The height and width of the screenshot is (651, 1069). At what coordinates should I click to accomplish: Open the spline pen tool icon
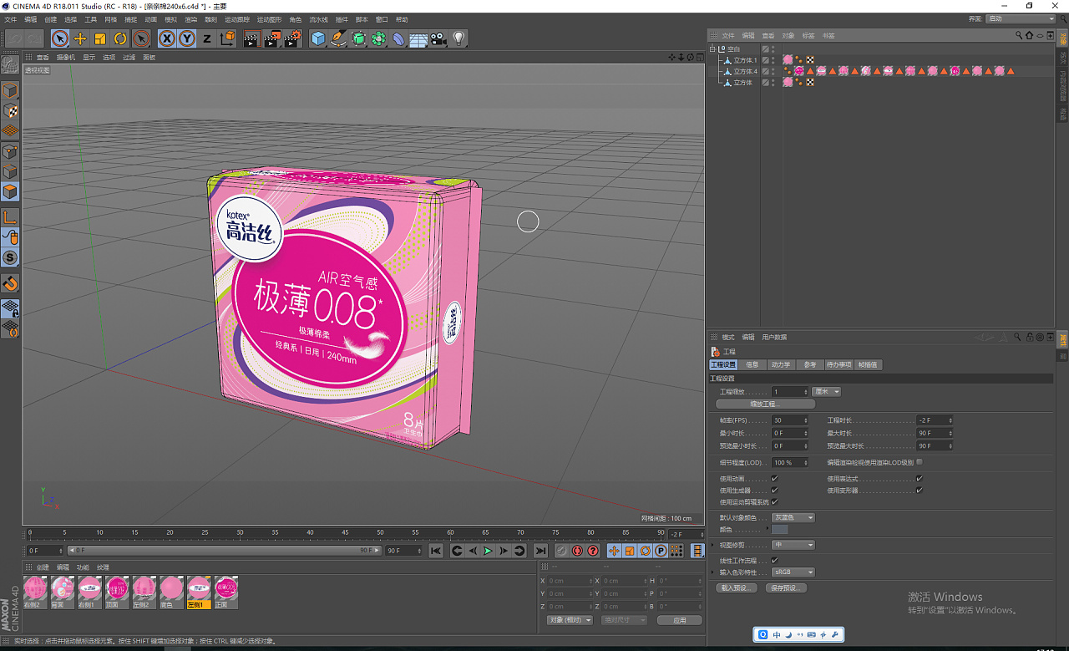(338, 38)
